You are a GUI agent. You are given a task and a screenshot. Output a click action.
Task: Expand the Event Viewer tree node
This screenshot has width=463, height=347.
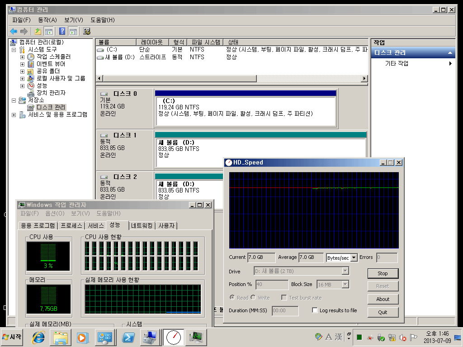[x=22, y=64]
